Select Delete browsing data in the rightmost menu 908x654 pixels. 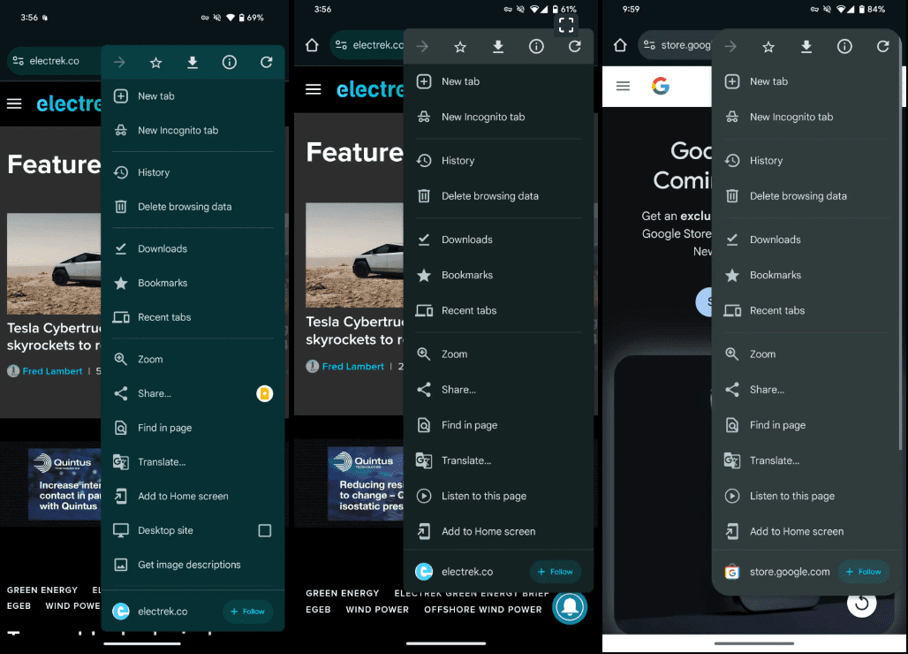798,196
